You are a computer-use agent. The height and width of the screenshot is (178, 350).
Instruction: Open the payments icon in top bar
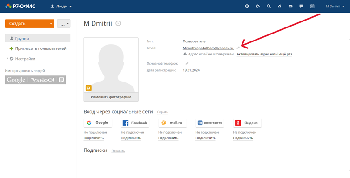click(x=247, y=6)
